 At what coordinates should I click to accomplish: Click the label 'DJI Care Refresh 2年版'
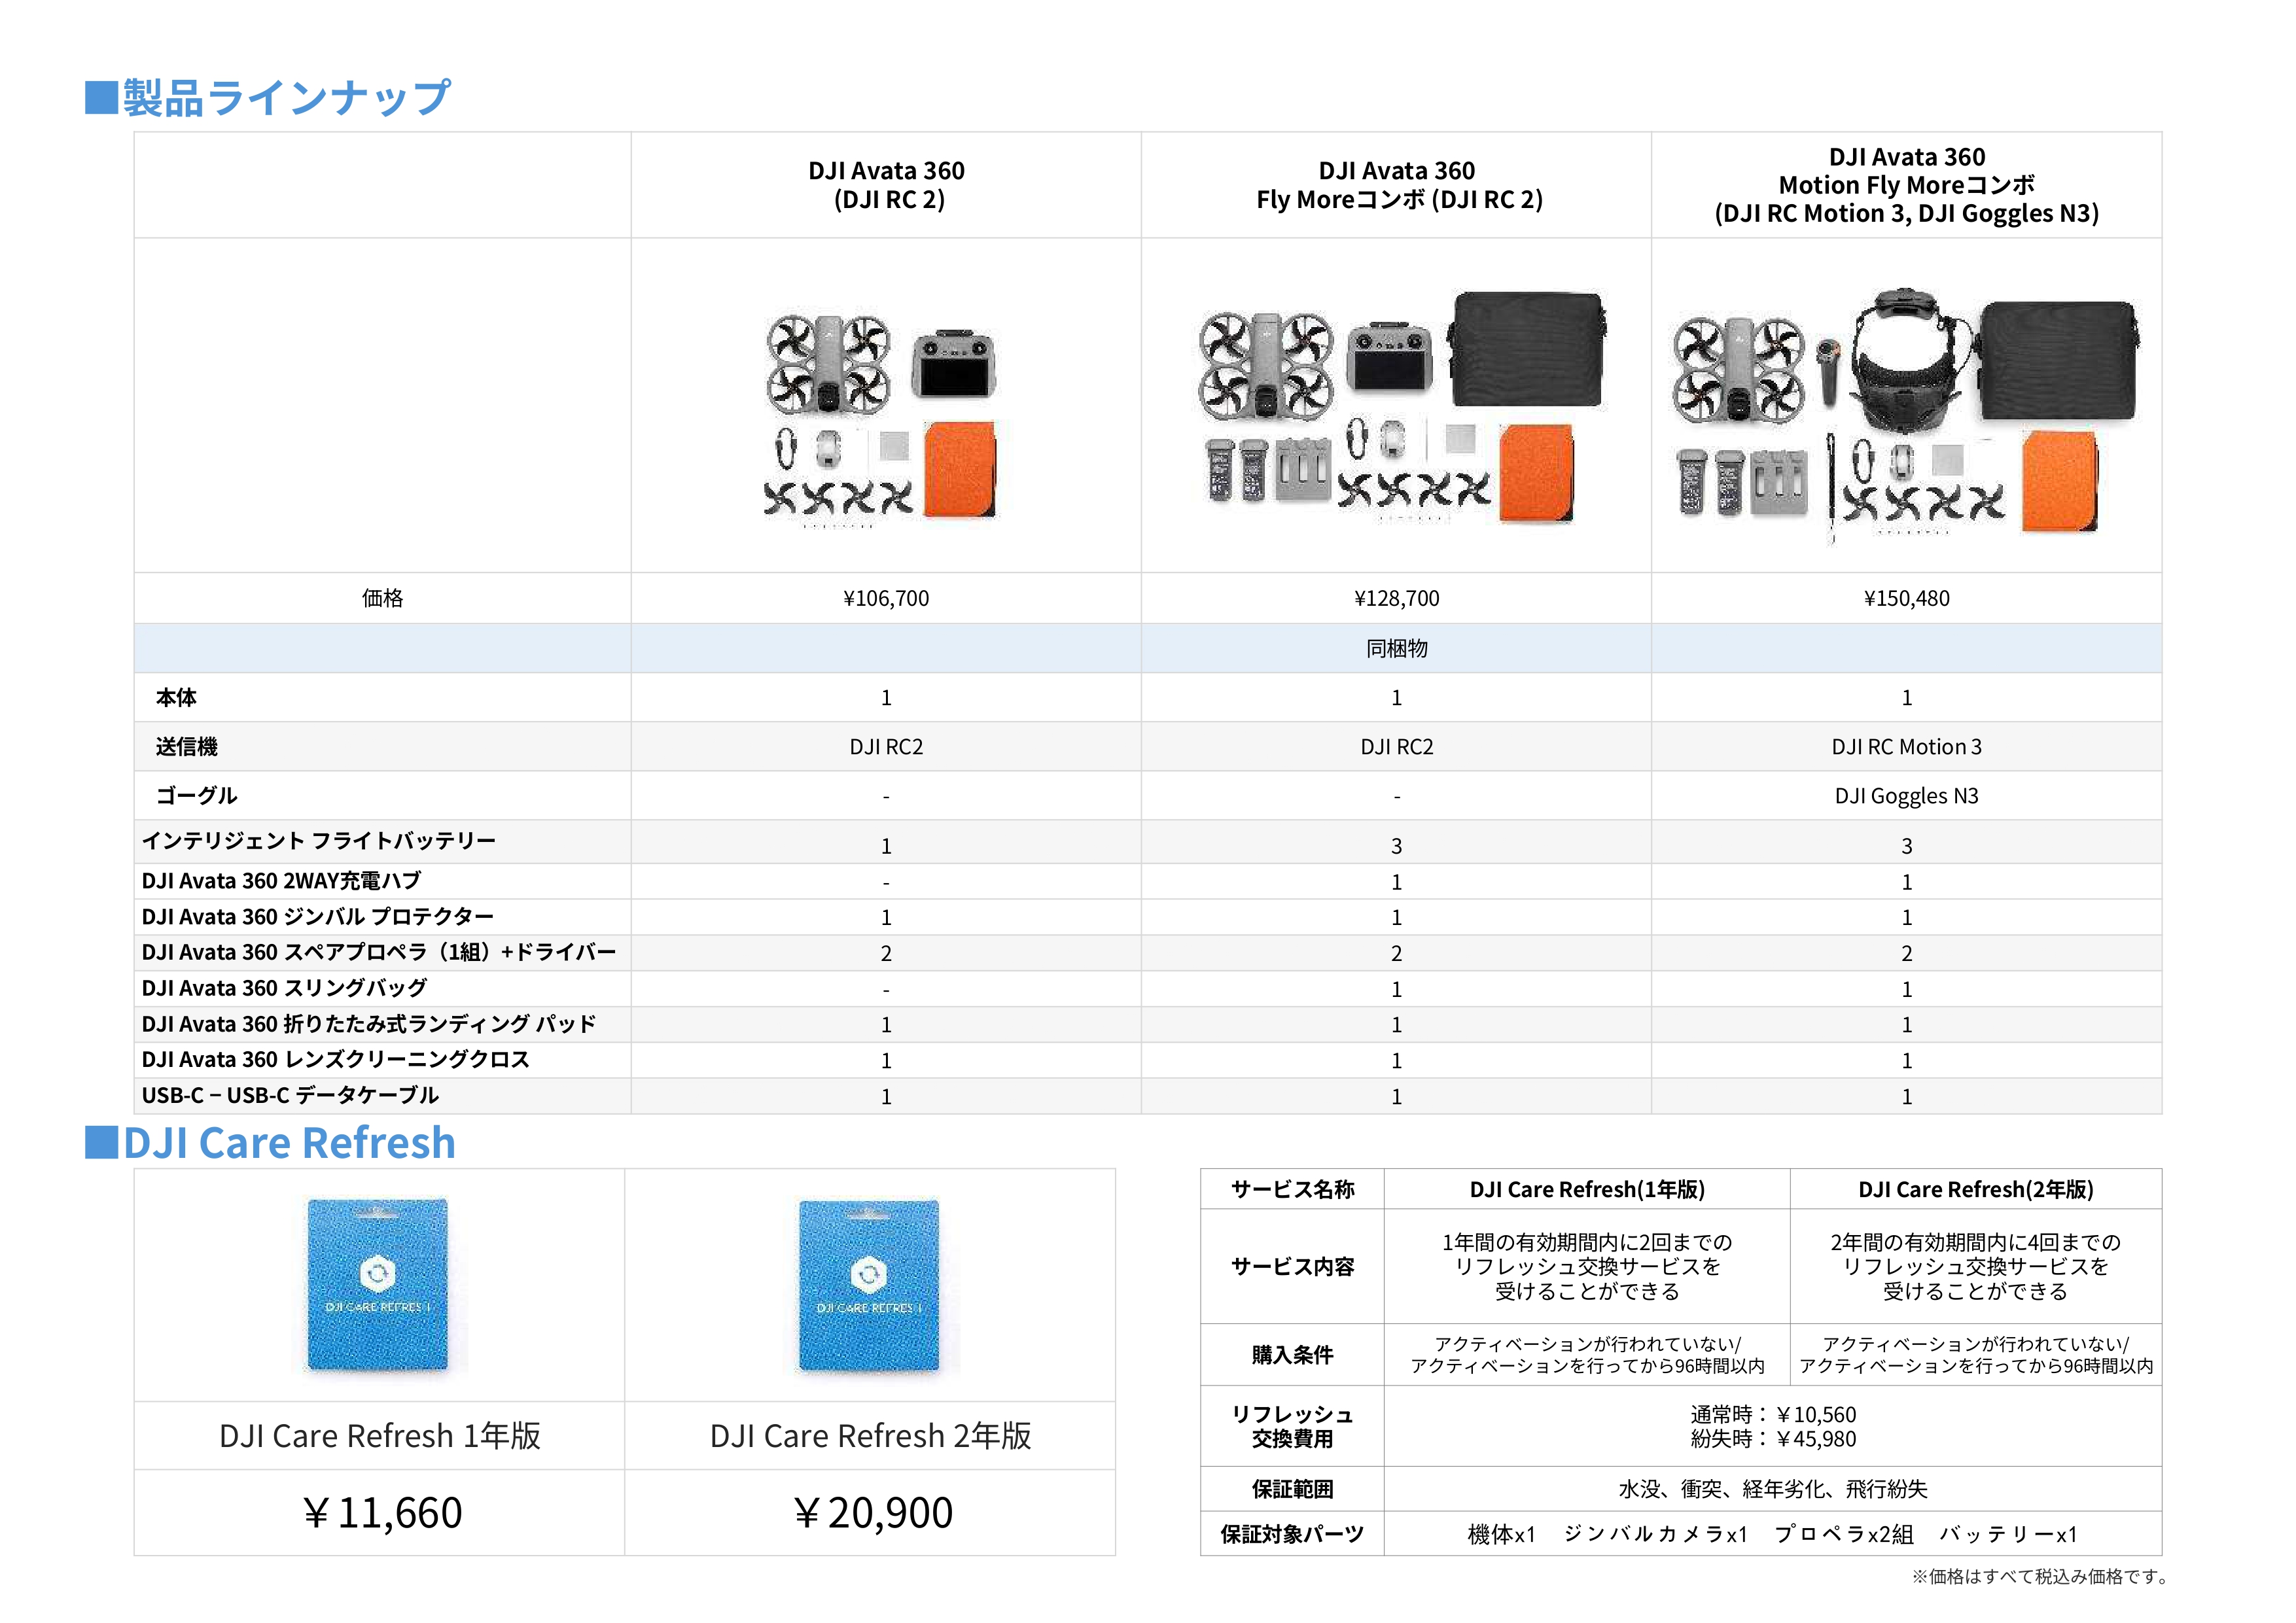871,1436
